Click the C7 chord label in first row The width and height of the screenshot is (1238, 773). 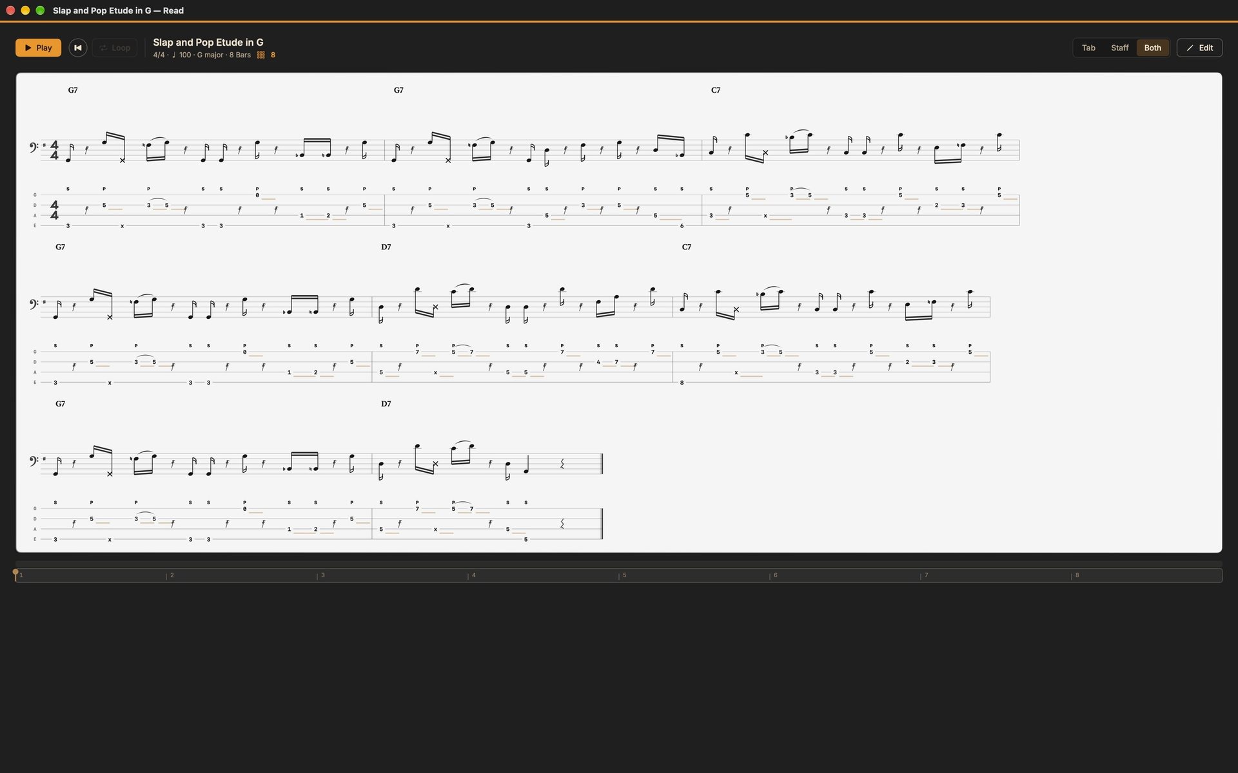click(x=716, y=90)
